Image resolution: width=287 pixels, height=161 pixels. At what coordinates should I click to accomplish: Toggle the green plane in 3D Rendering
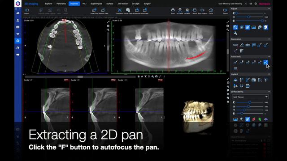(x=260, y=119)
